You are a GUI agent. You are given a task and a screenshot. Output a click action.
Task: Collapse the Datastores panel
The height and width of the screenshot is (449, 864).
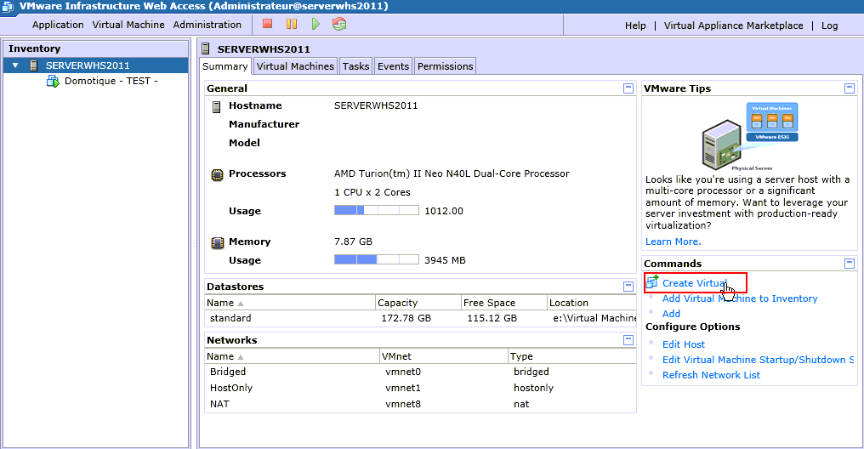[628, 287]
